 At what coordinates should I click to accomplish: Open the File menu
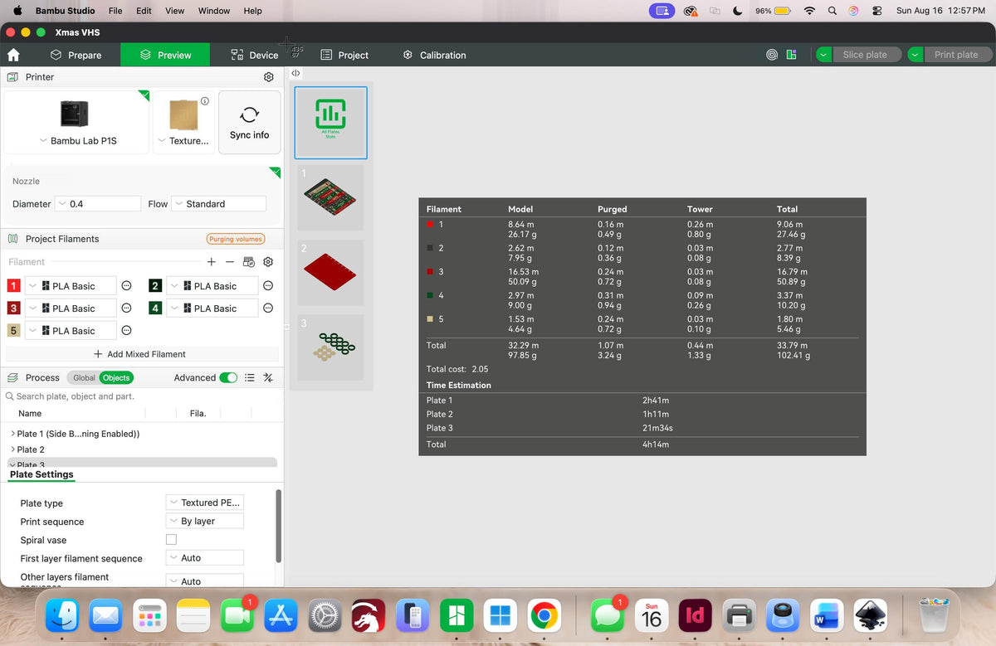[115, 11]
